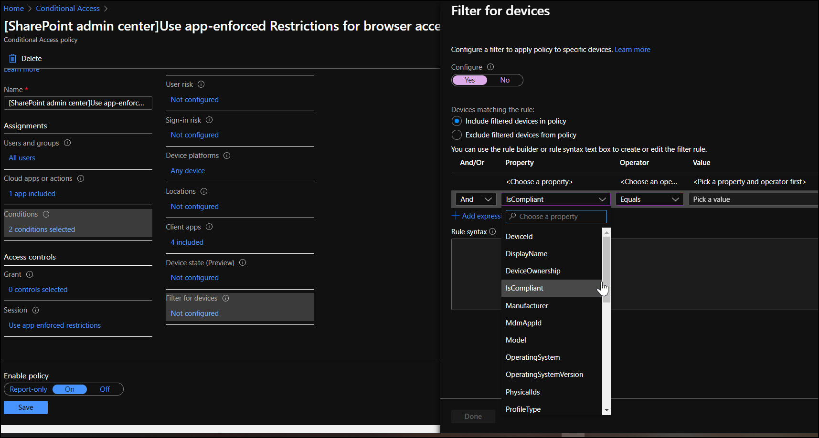Set Enable policy to Report-only
The height and width of the screenshot is (438, 819).
(x=29, y=389)
